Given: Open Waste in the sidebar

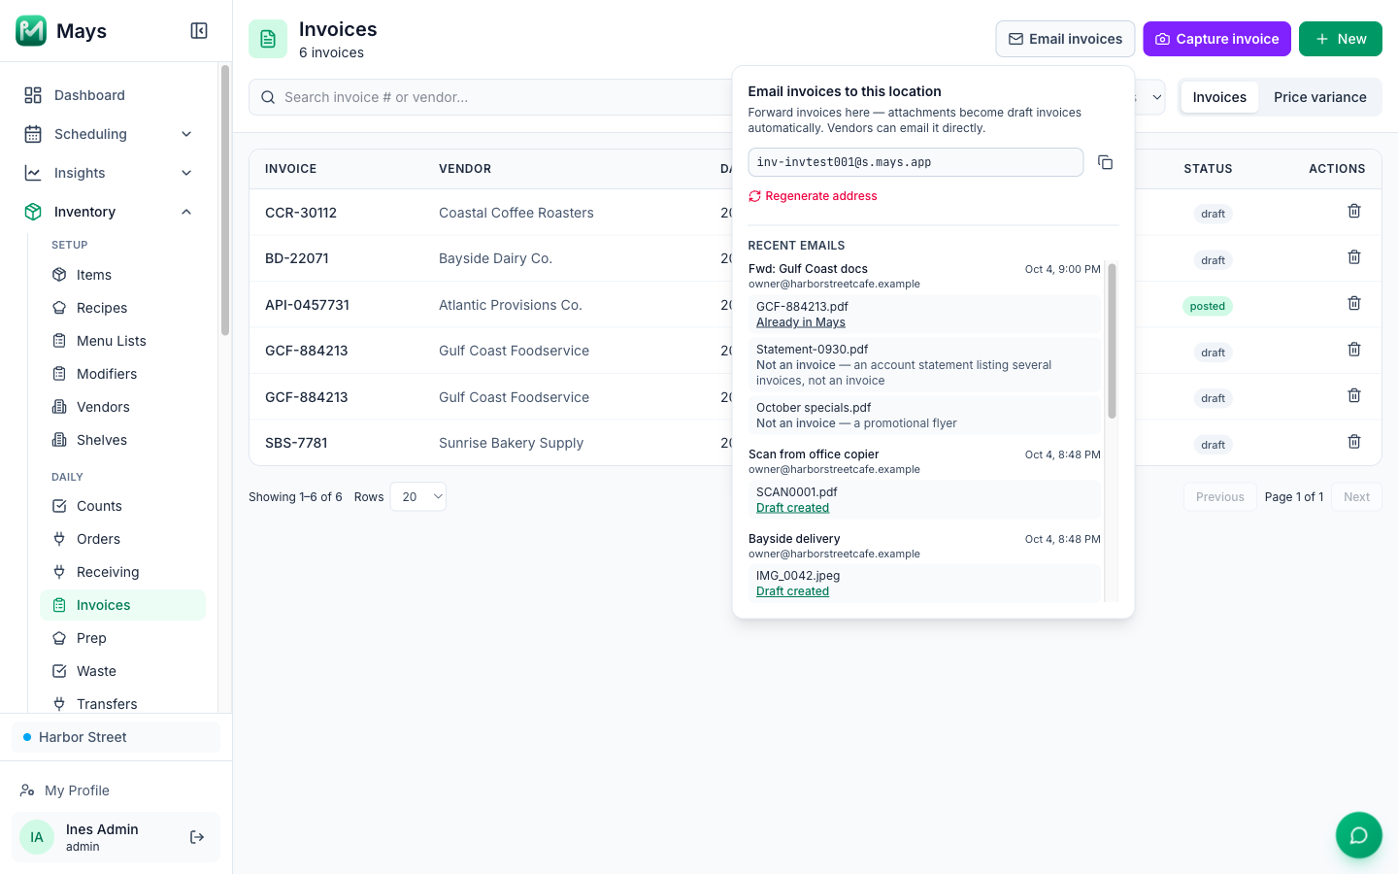Looking at the screenshot, I should click(x=122, y=671).
